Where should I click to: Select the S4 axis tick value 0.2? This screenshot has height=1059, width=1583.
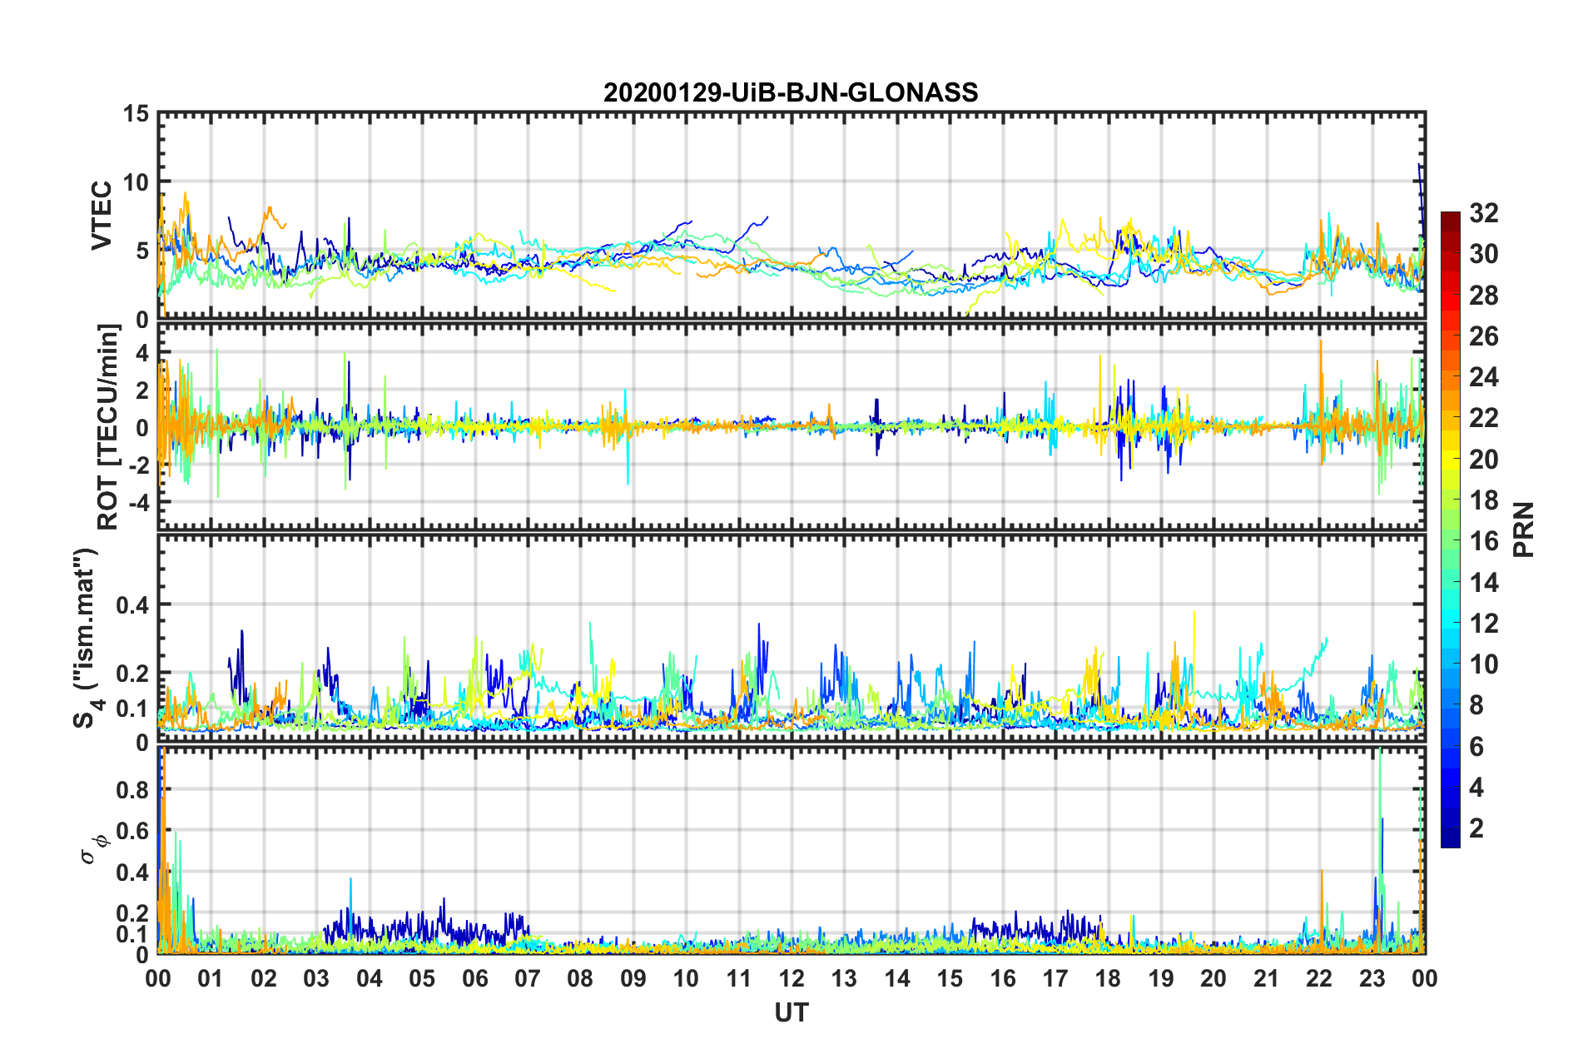tap(132, 674)
